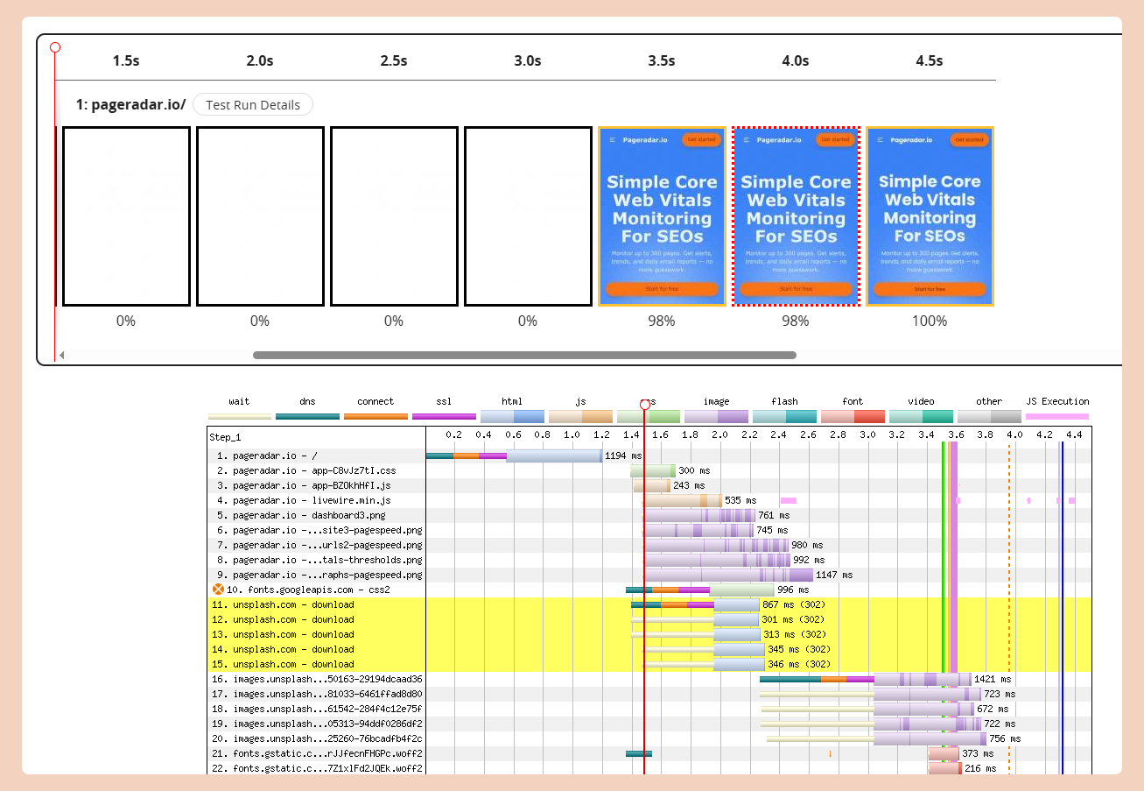This screenshot has height=791, width=1144.
Task: Select request row livewire.min.js
Action: (x=649, y=501)
